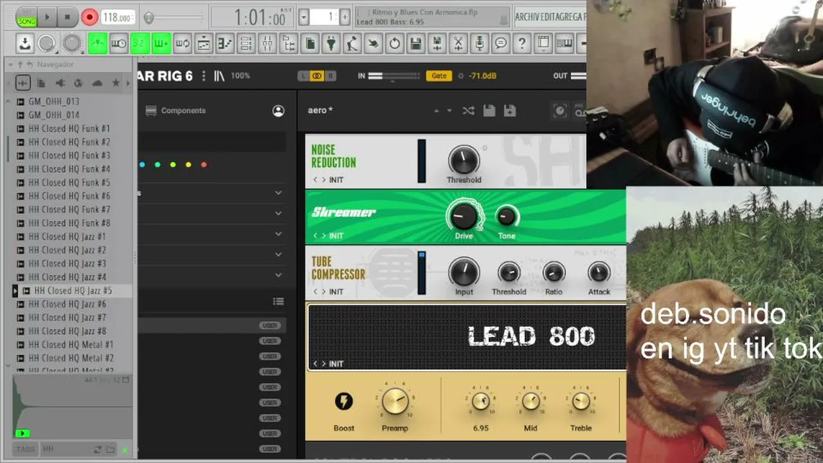Open help with the question mark icon

pyautogui.click(x=522, y=44)
